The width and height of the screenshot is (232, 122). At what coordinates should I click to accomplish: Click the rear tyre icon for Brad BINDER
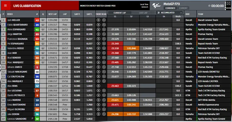click(x=104, y=58)
